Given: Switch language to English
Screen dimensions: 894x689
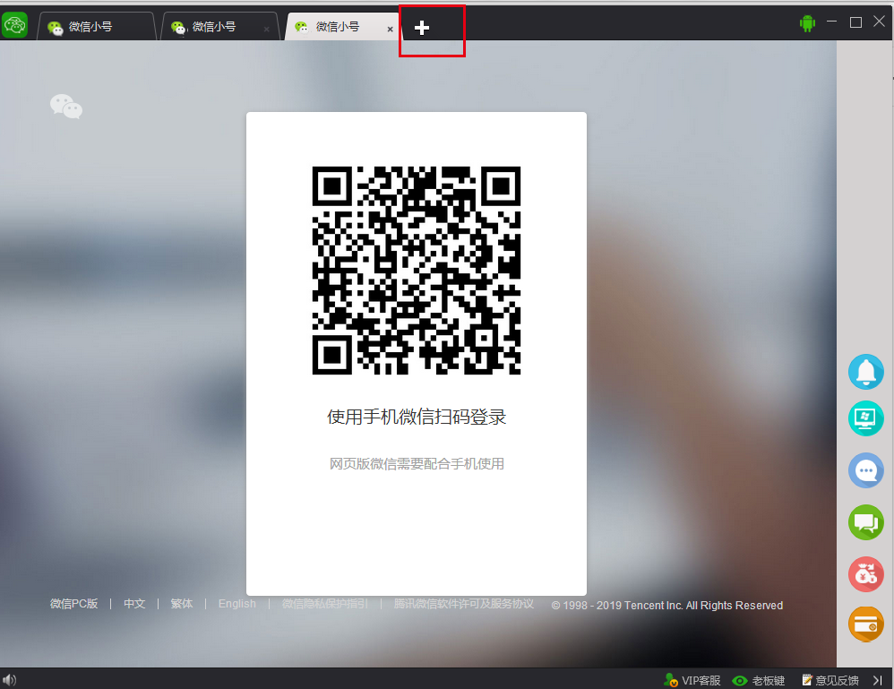Looking at the screenshot, I should [237, 604].
